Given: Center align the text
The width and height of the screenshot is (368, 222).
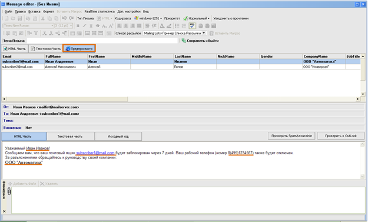Looking at the screenshot, I should click(126, 26).
